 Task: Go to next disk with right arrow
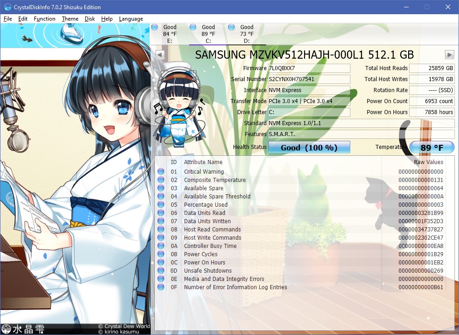pos(449,55)
